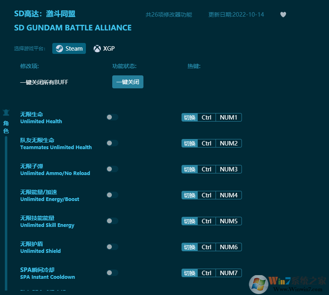The width and height of the screenshot is (329, 295).
Task: Click the 一键关闭所有BUFF text
Action: [x=44, y=82]
